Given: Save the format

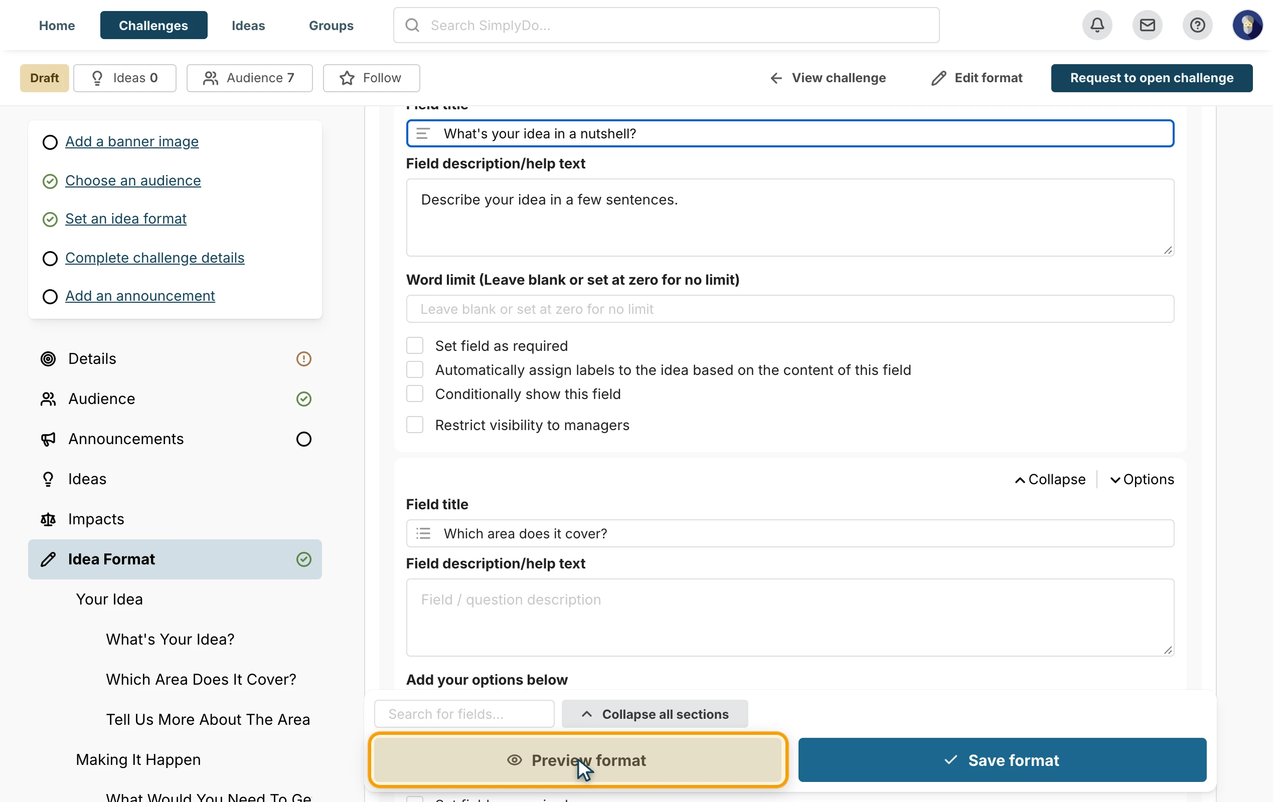Looking at the screenshot, I should pos(1002,760).
